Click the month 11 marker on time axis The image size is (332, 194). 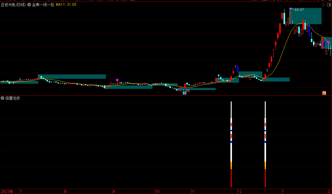(x=193, y=192)
